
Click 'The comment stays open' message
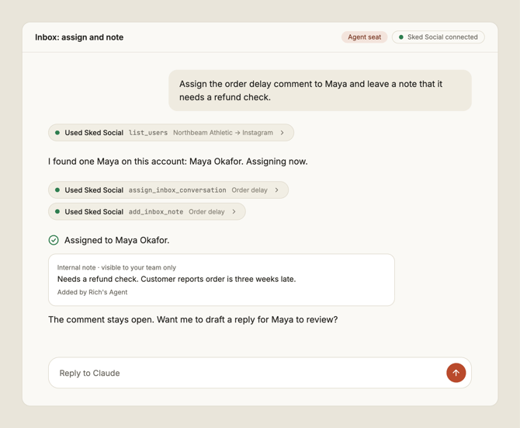click(x=193, y=319)
